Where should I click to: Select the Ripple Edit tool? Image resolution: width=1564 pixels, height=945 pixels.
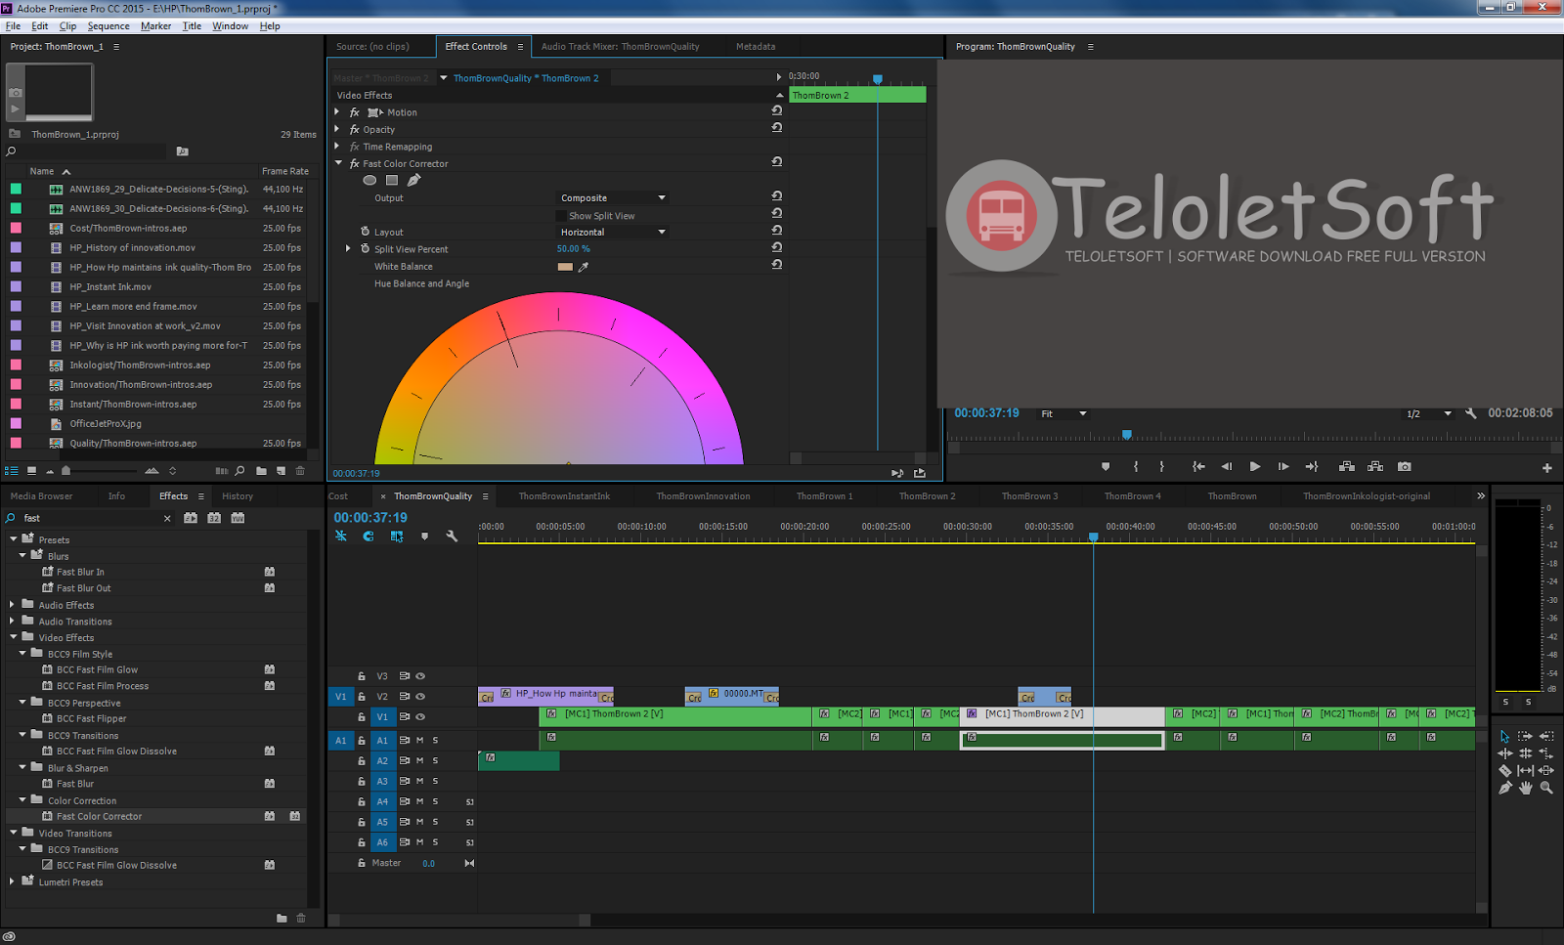tap(1504, 753)
